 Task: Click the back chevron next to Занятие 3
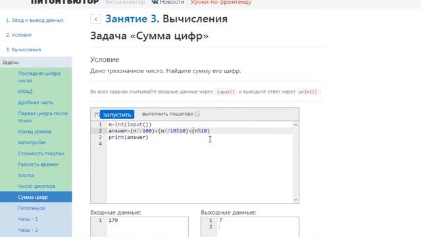click(95, 19)
